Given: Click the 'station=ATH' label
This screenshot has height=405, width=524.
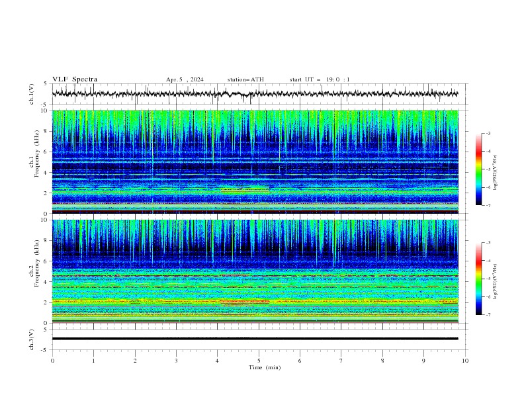Looking at the screenshot, I should [245, 79].
